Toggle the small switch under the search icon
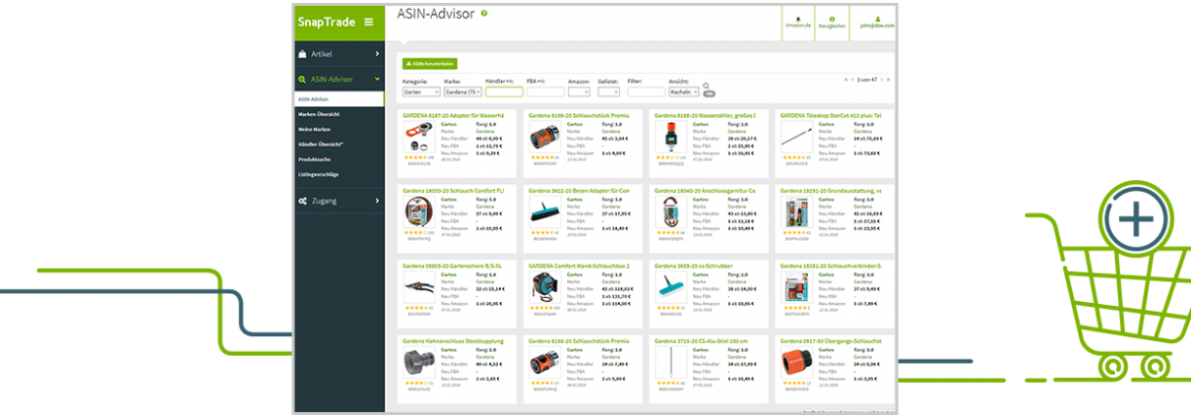The image size is (1191, 416). tap(709, 94)
